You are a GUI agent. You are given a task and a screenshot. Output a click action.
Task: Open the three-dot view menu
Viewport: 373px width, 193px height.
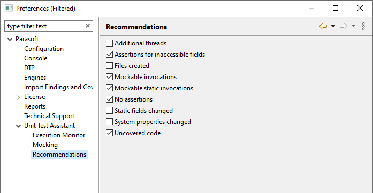click(363, 26)
